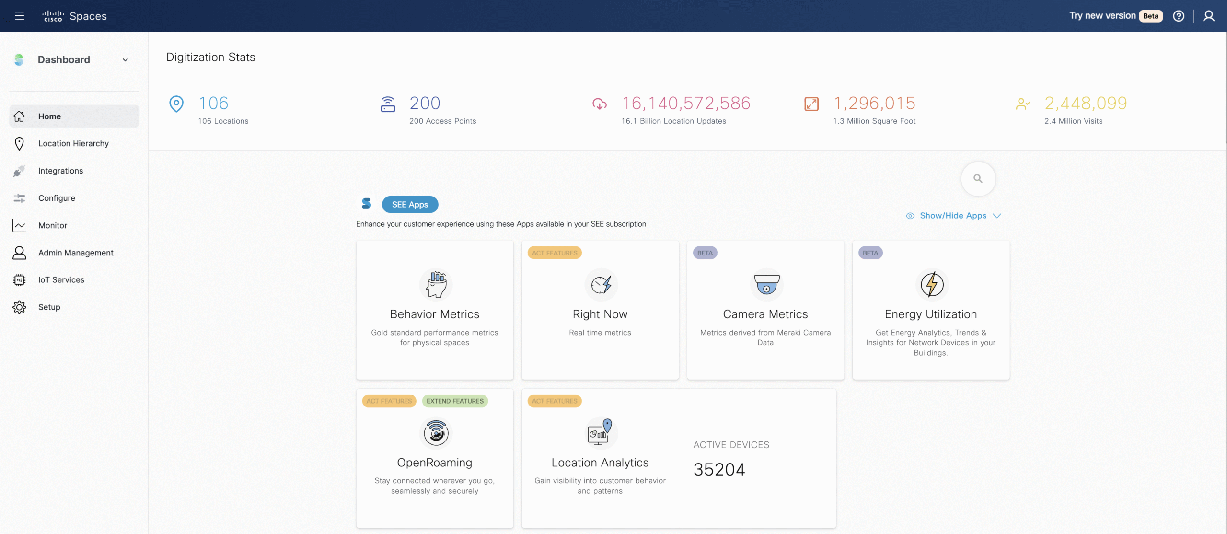
Task: Click the Location Hierarchy pin icon
Action: (19, 143)
